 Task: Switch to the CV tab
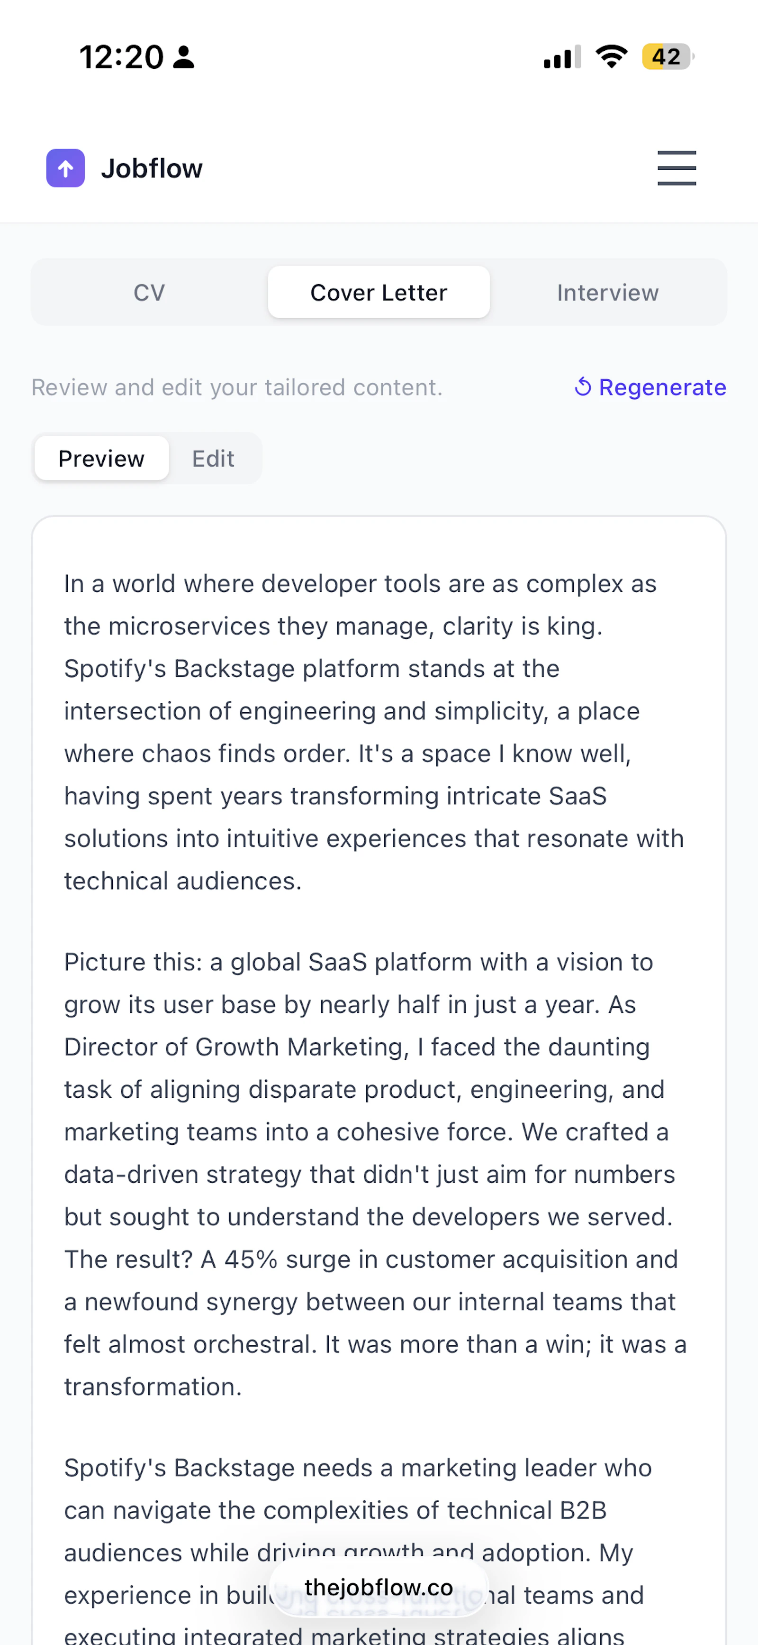149,293
